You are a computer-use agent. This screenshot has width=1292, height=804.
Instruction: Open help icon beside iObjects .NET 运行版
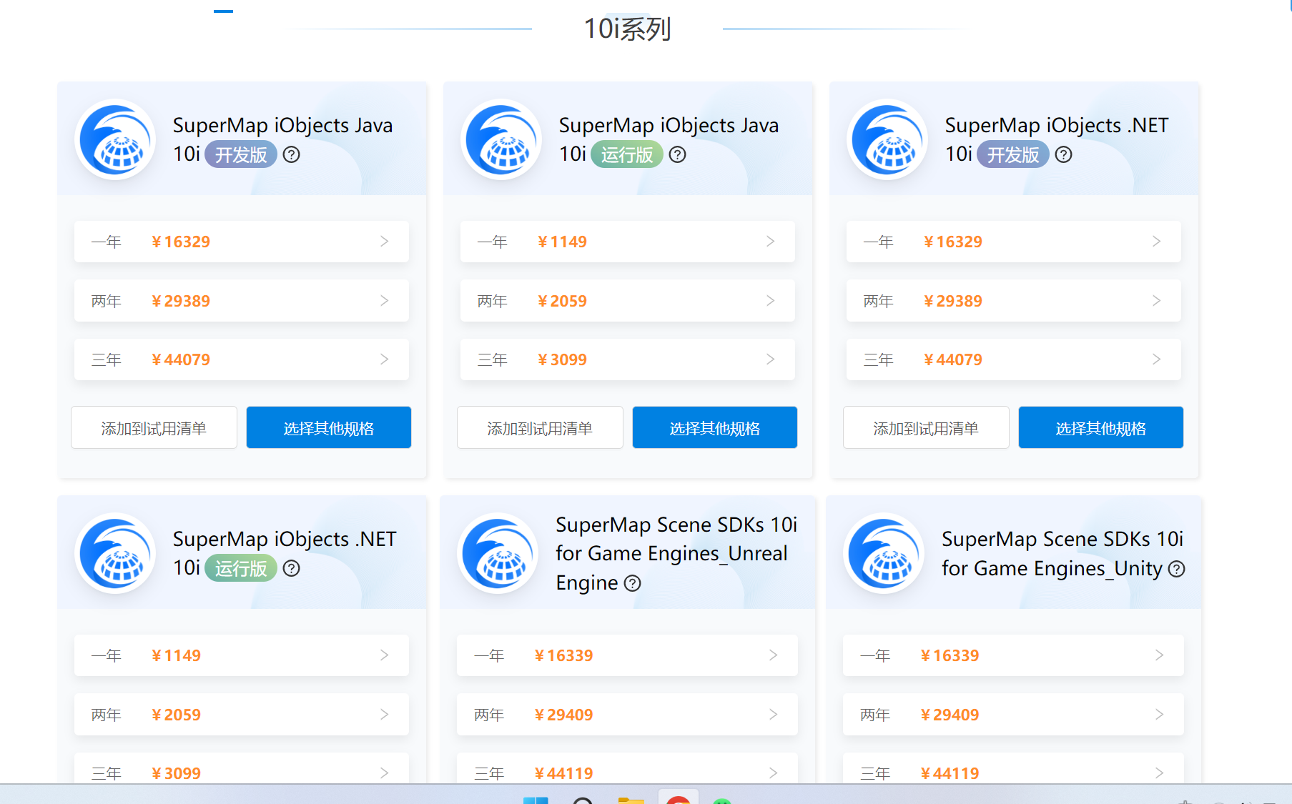point(291,568)
